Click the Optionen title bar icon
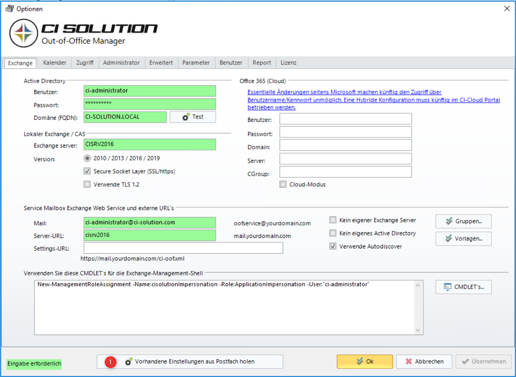Viewport: 516px width, 377px height. [9, 8]
